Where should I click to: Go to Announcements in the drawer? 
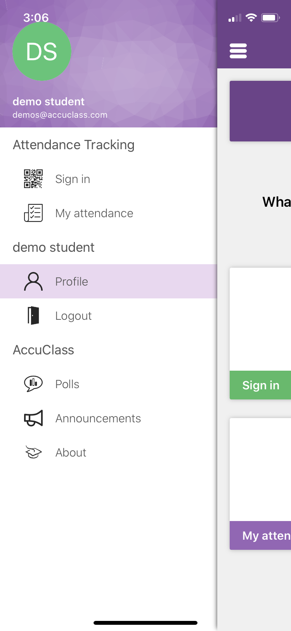[x=98, y=418]
